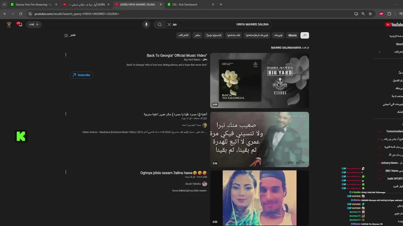Clear the search query with the X icon

point(169,24)
